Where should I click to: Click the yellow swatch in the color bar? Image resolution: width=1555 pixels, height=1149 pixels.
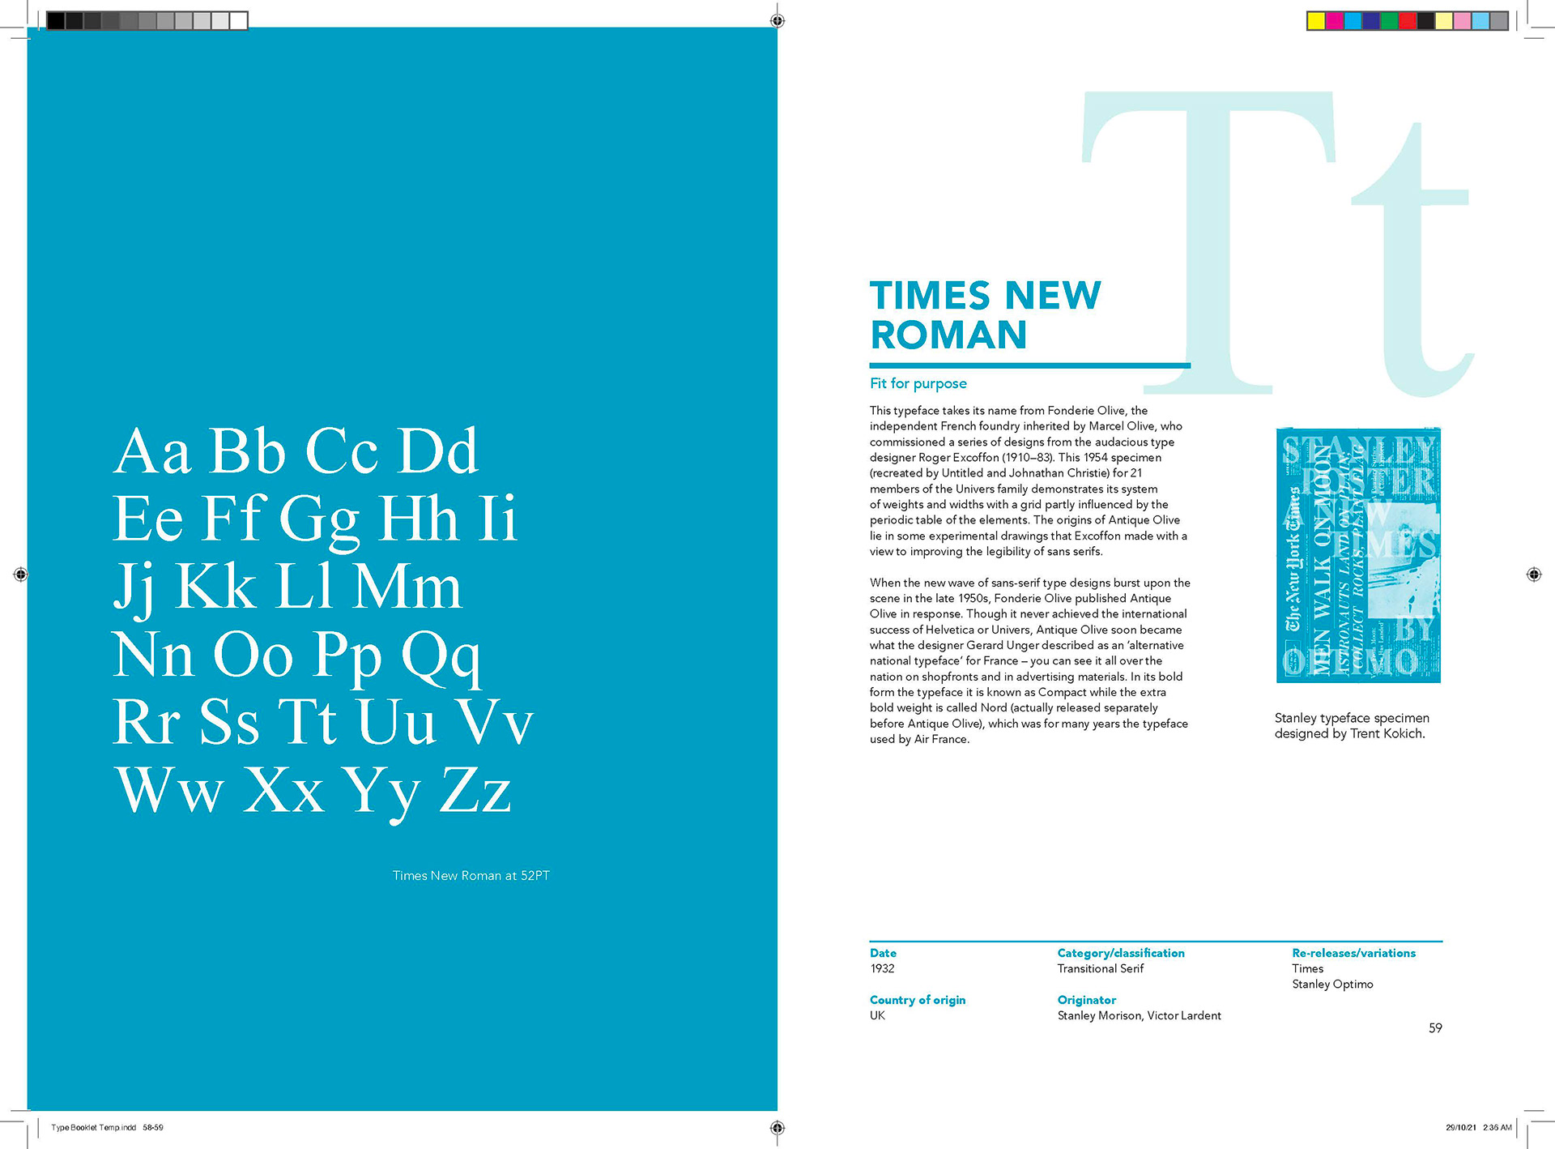[1316, 21]
